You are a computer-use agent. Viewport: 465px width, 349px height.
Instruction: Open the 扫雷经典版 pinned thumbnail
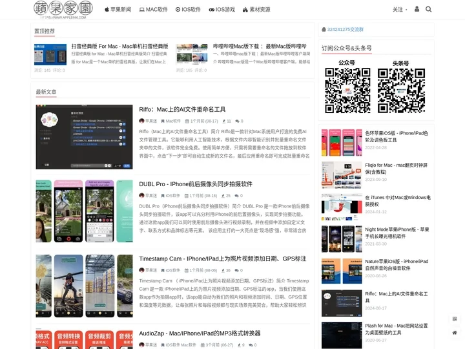(50, 54)
